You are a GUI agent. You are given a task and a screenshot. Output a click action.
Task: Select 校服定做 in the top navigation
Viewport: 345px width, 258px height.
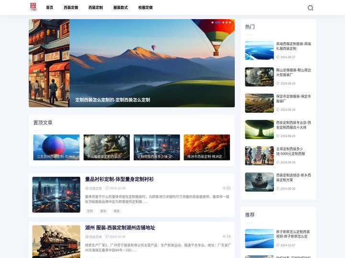pyautogui.click(x=146, y=8)
